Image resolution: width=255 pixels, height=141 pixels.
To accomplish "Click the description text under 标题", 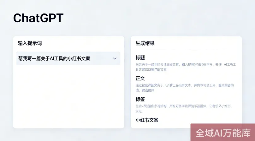I will pyautogui.click(x=186, y=67).
